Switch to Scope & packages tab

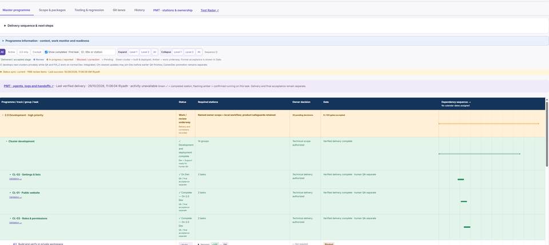click(52, 10)
